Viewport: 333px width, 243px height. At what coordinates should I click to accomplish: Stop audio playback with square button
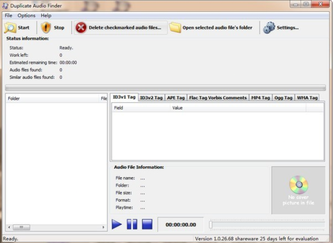click(147, 224)
